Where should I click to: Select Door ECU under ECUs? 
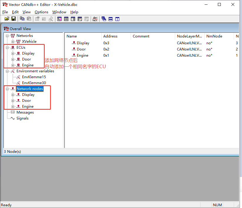(x=26, y=59)
